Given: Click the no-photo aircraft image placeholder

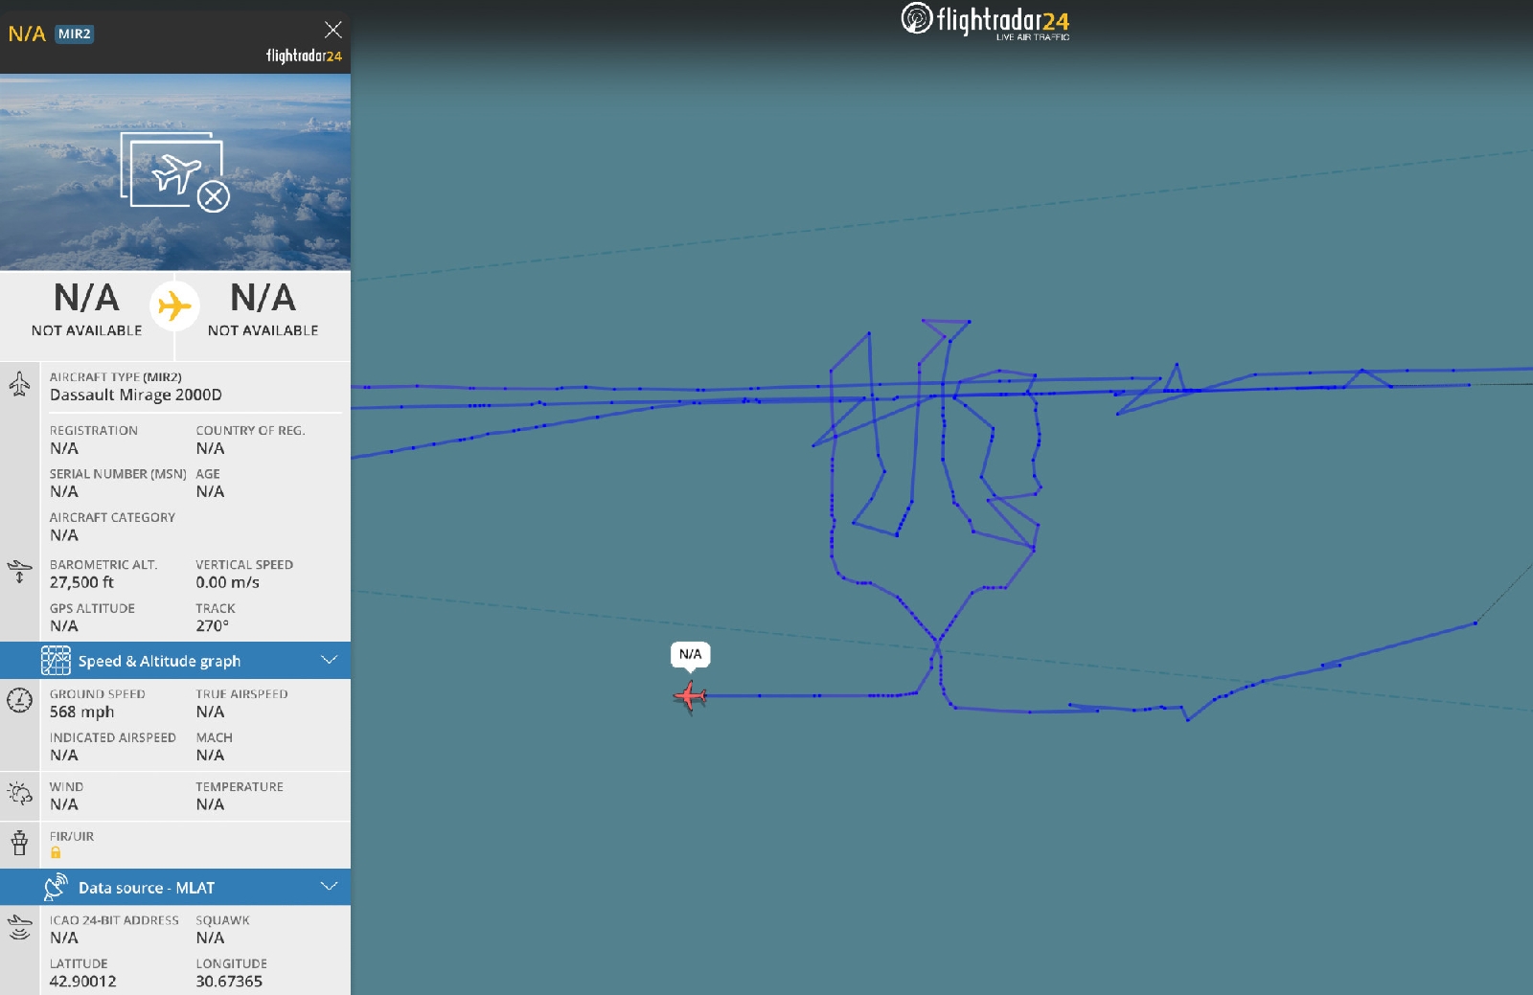Looking at the screenshot, I should click(x=174, y=171).
